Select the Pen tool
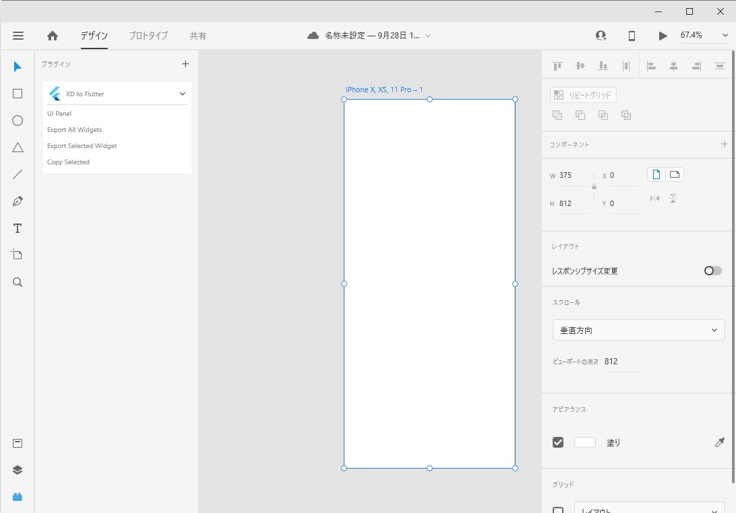The height and width of the screenshot is (513, 736). coord(18,201)
